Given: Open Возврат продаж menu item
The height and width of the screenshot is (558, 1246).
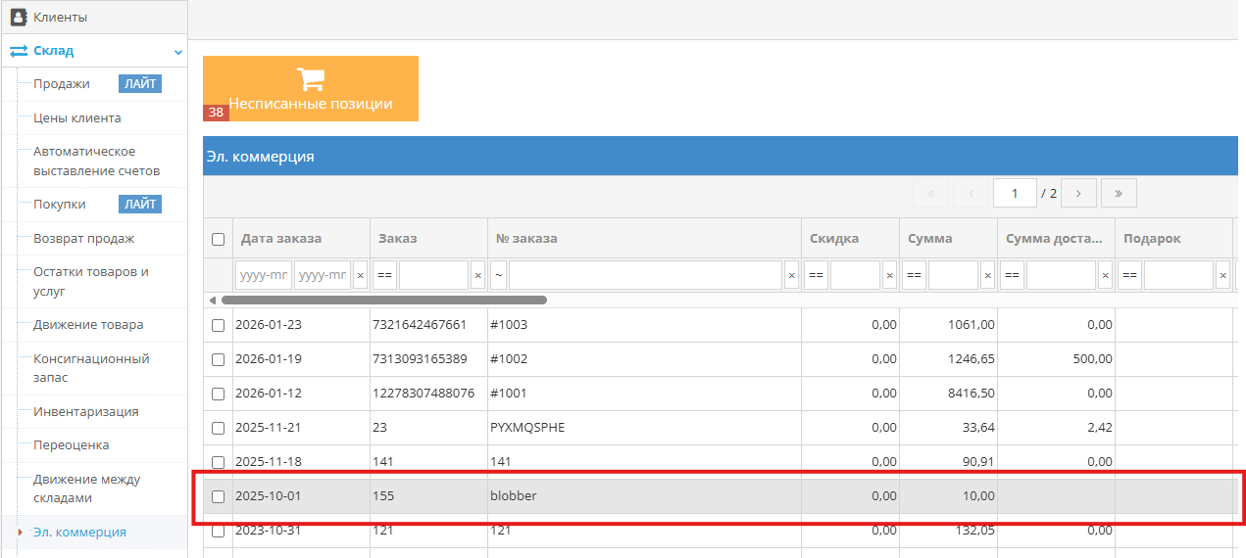Looking at the screenshot, I should (x=83, y=239).
